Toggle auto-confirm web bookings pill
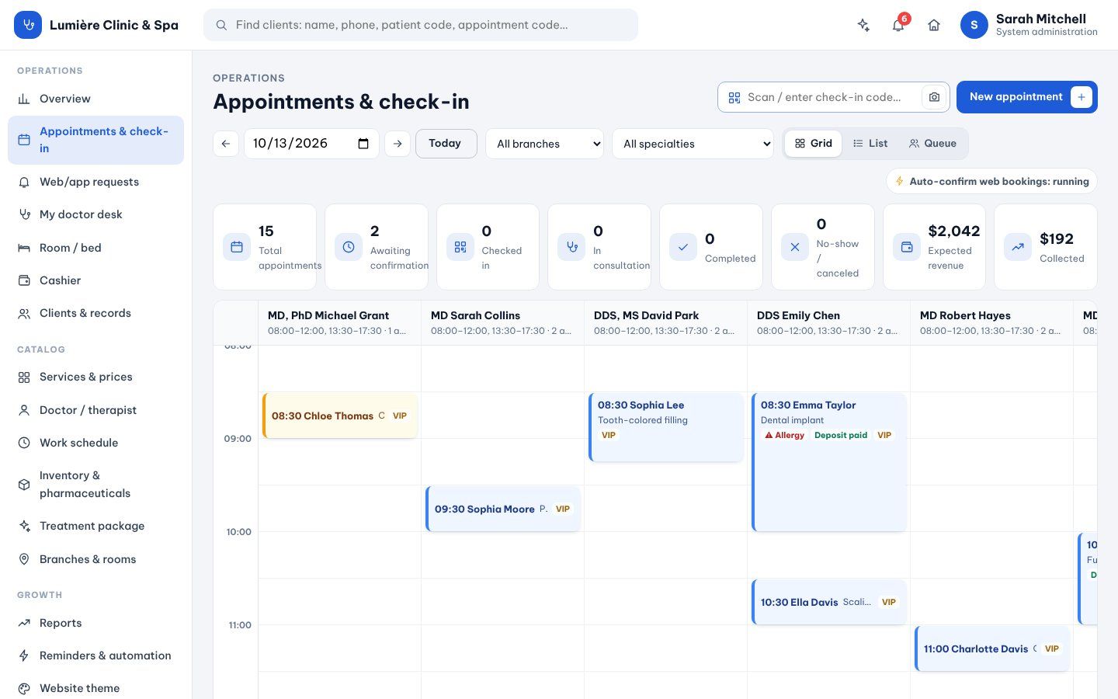This screenshot has width=1118, height=699. click(x=991, y=182)
